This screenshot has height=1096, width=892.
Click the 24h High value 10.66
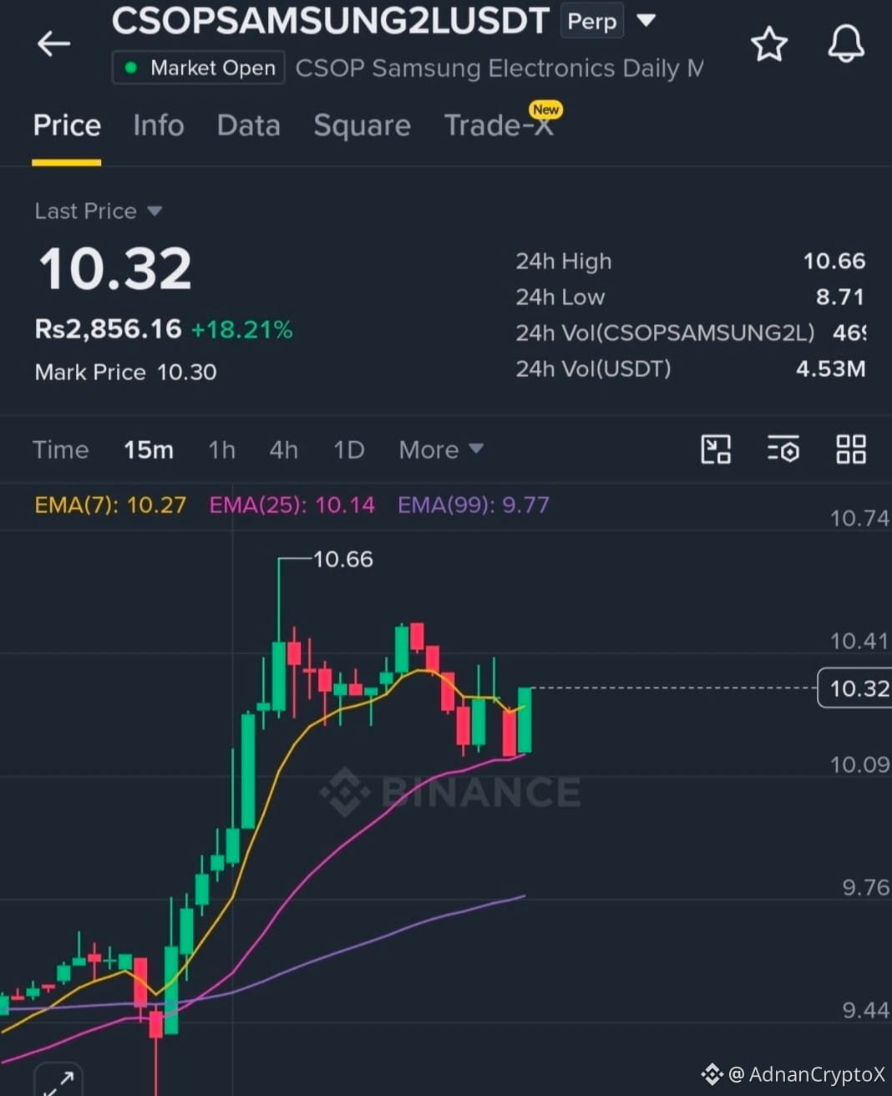834,261
